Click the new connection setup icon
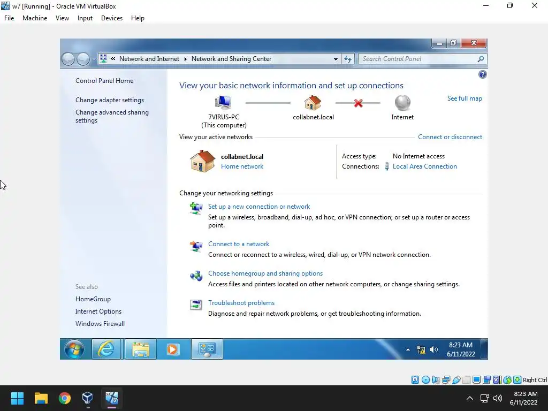 coord(196,209)
